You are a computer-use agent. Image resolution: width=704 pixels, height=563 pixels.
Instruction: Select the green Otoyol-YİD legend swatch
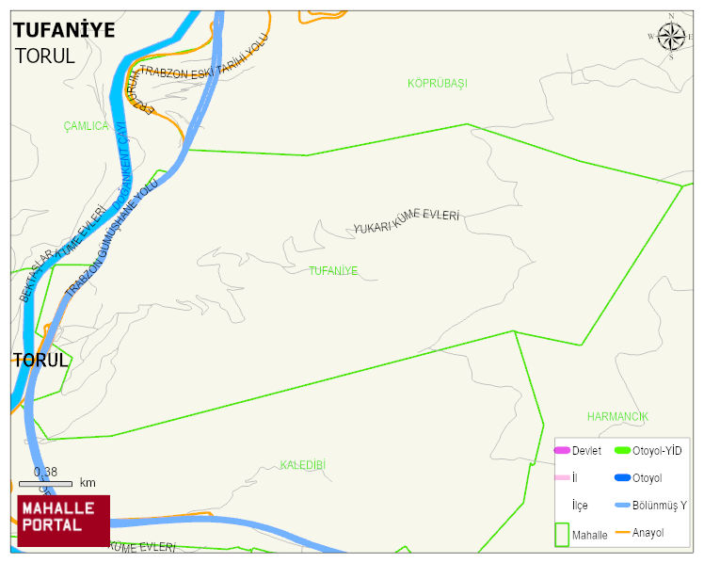click(622, 451)
